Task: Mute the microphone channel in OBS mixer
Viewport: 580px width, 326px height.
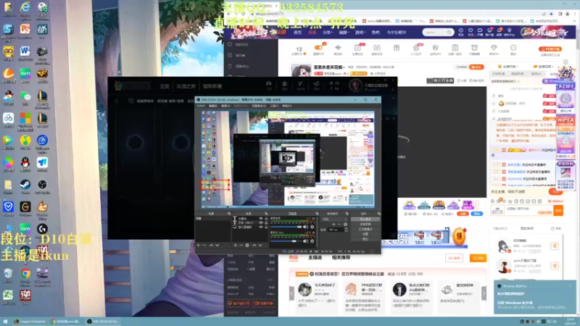Action: (x=305, y=241)
